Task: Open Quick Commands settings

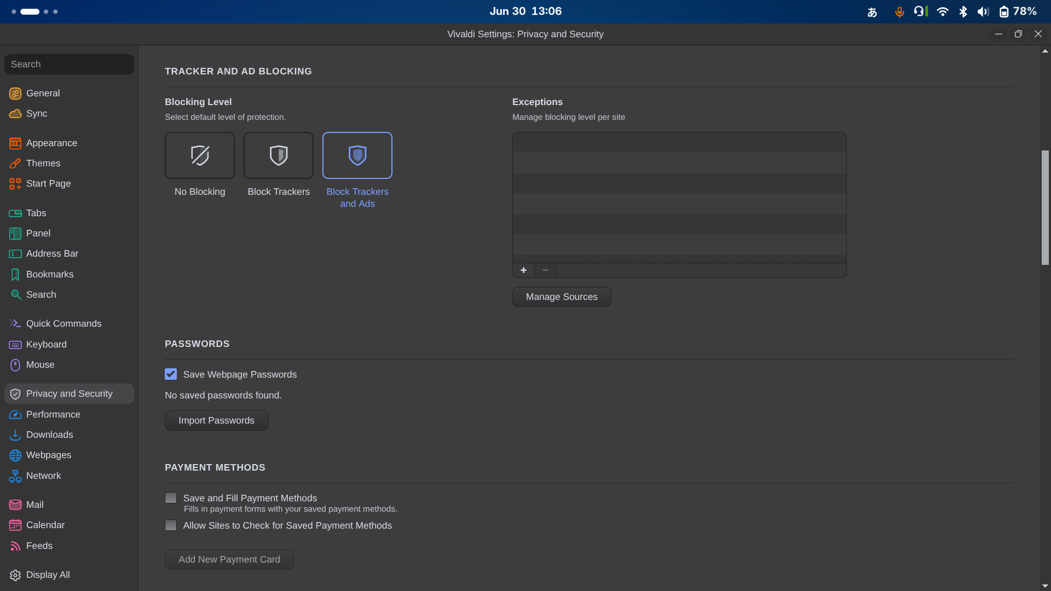Action: (69, 324)
